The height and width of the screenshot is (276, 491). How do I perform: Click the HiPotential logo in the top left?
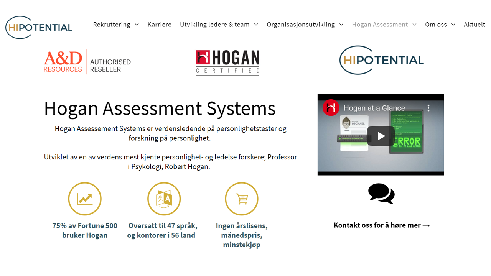pos(38,27)
